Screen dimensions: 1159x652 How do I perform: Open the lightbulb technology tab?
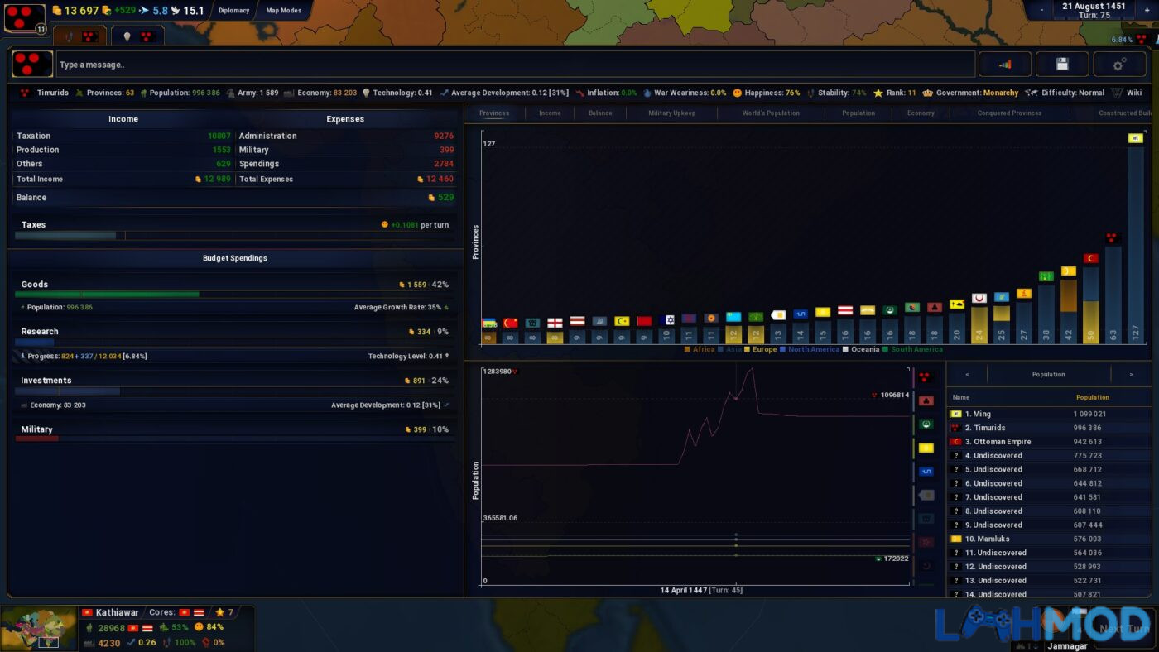(x=137, y=36)
